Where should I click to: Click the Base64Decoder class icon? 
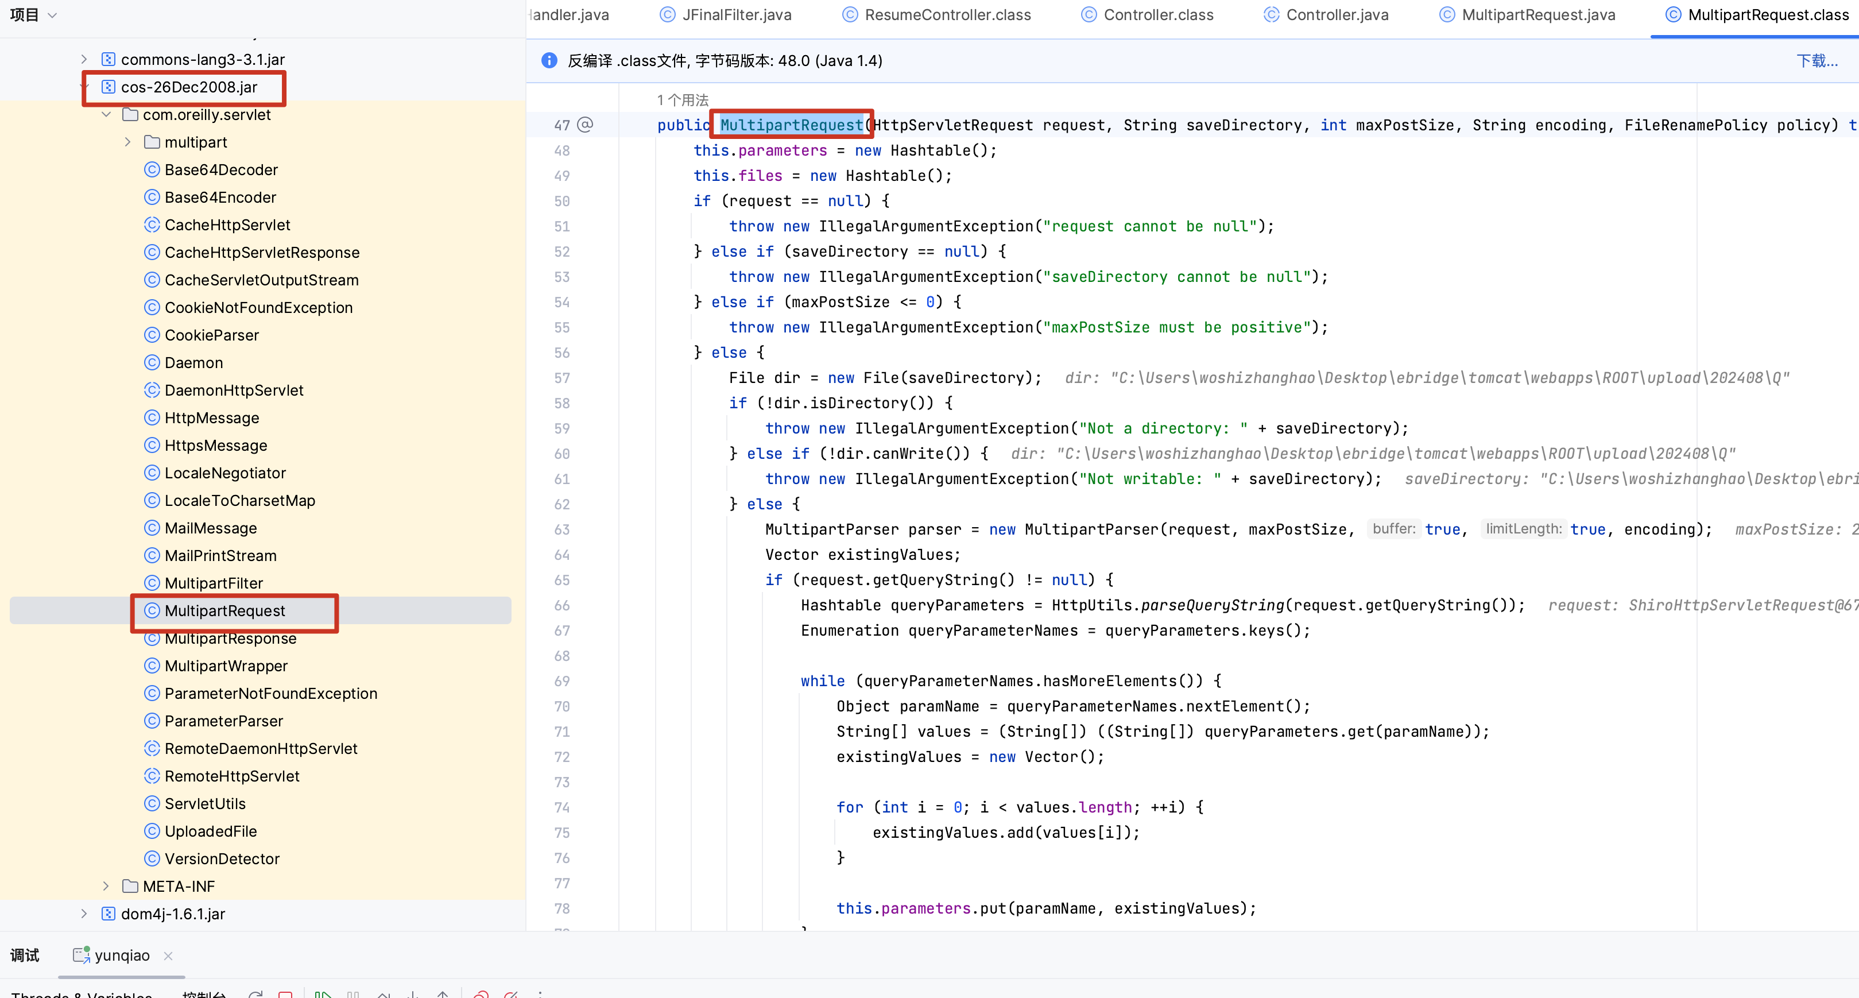click(152, 169)
